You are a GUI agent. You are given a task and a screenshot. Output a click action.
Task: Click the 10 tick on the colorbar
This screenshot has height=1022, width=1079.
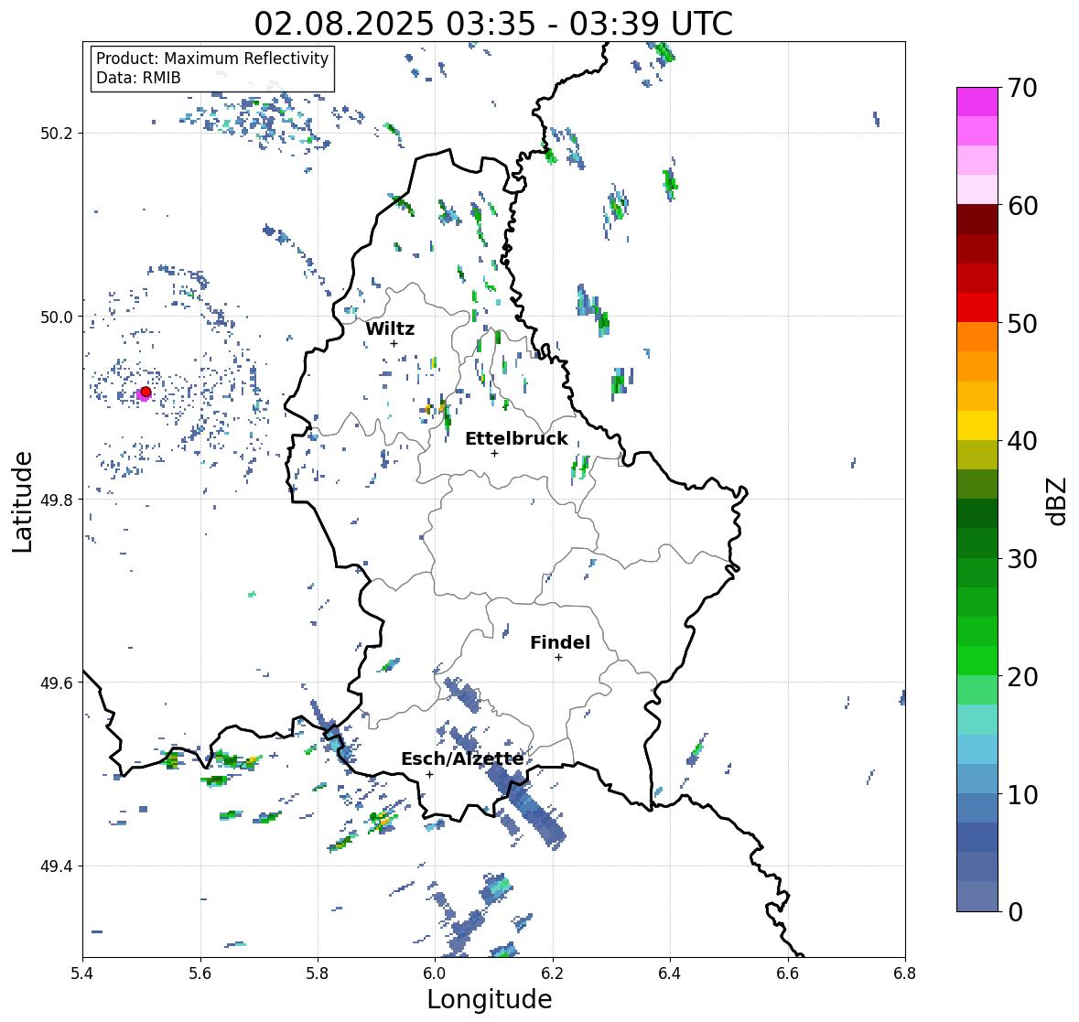[1022, 794]
